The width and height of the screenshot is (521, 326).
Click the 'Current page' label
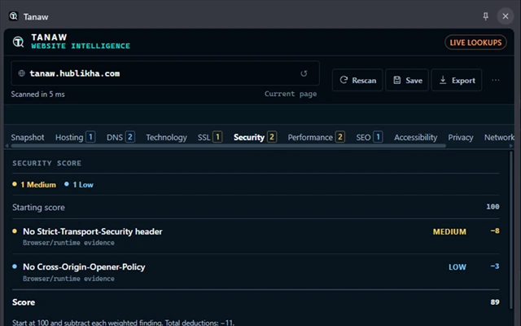point(291,94)
